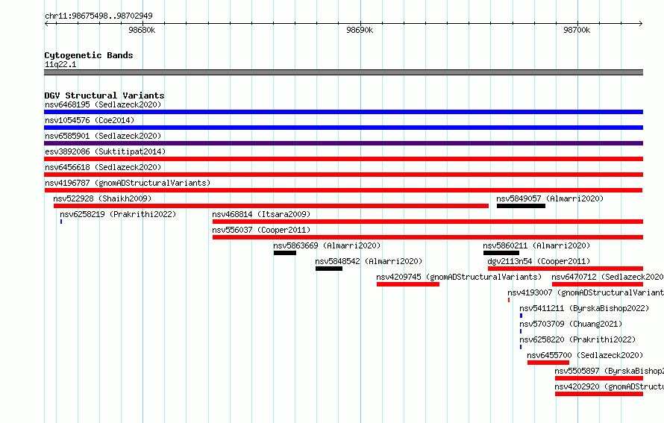Image resolution: width=664 pixels, height=423 pixels.
Task: Open variant nsv6585901 (Sedlazeck2020) purple bar
Action: 343,143
